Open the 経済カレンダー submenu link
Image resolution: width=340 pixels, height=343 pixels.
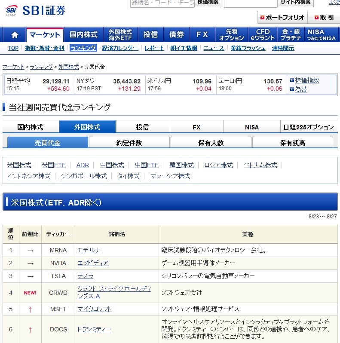(120, 48)
